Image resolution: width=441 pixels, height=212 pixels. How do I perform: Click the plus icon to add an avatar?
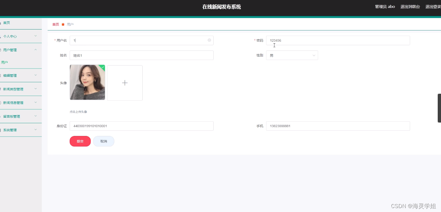125,83
